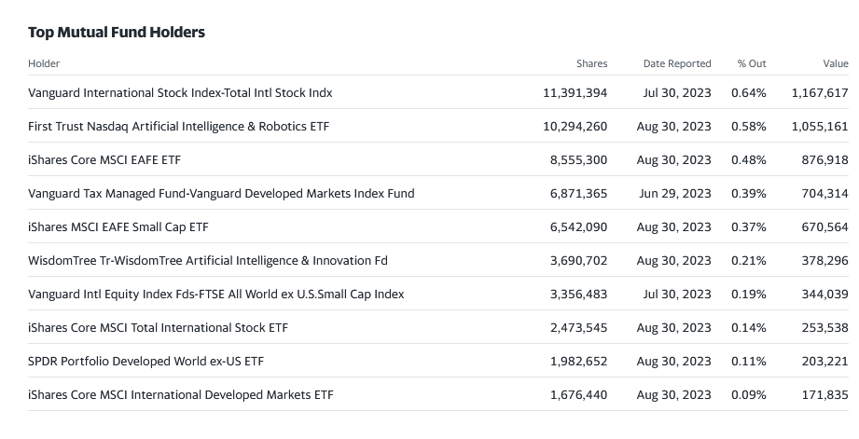
Task: Select the 11,391,394 shares cell
Action: tap(575, 92)
